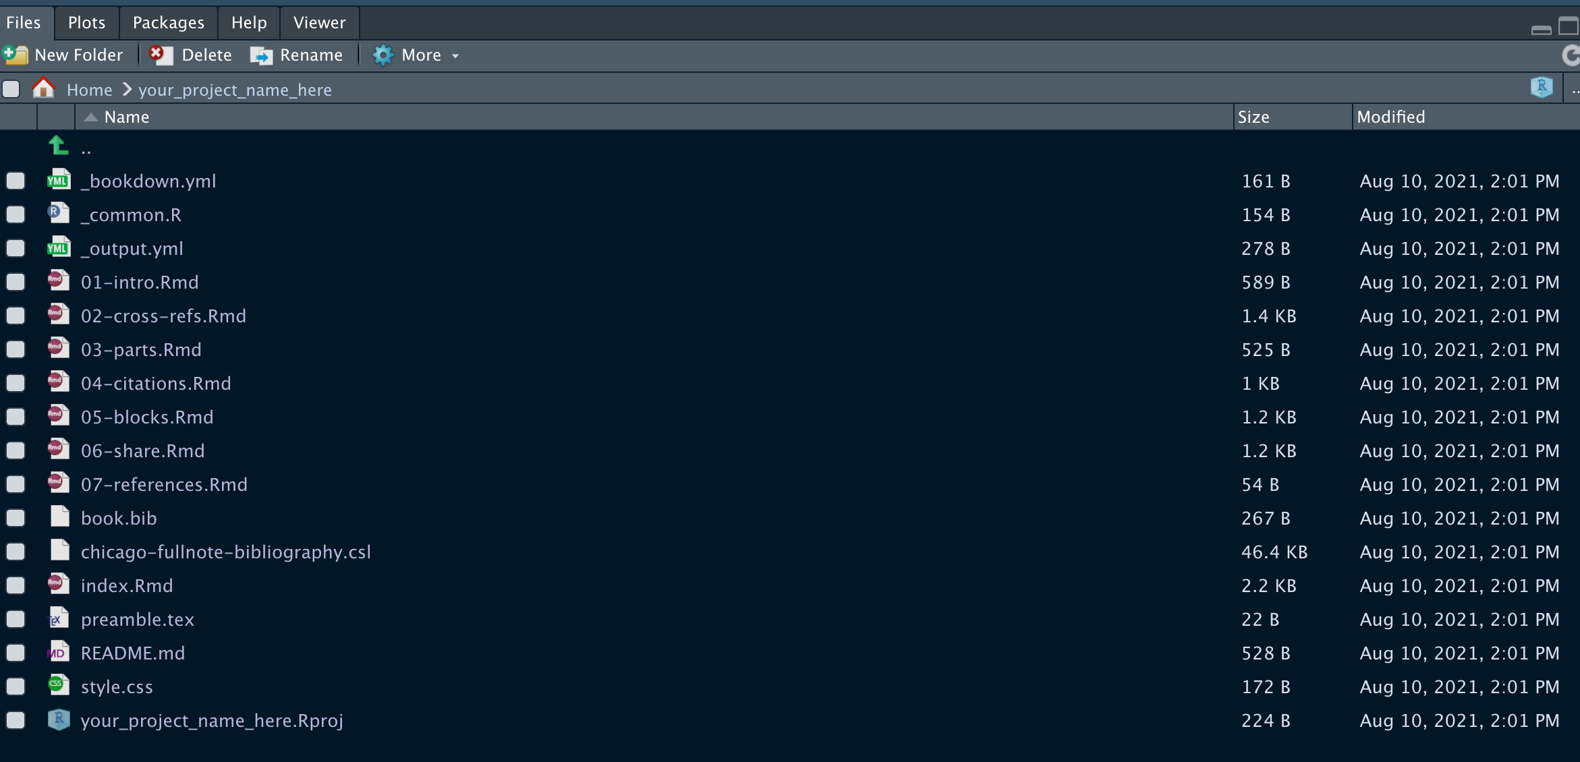Image resolution: width=1580 pixels, height=762 pixels.
Task: Sort by the Size column header
Action: [1293, 117]
